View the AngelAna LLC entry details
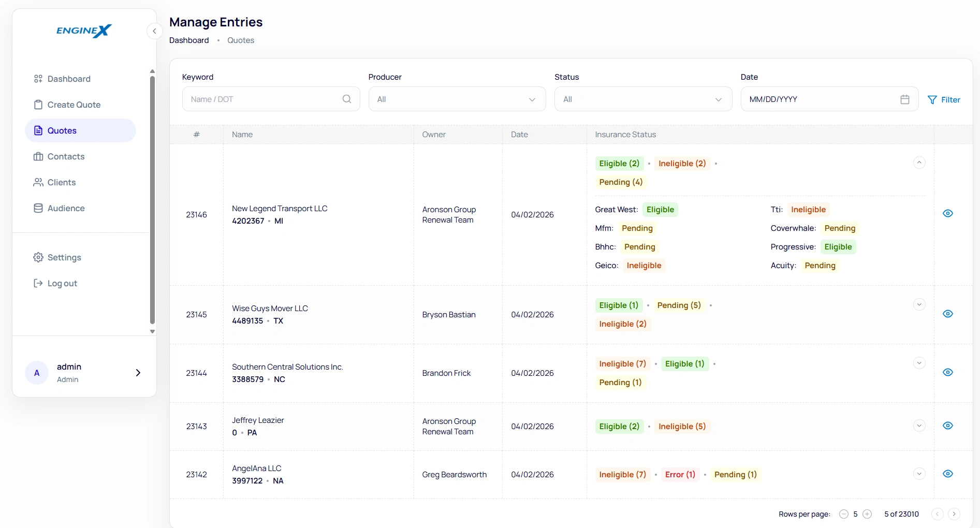The width and height of the screenshot is (980, 528). tap(947, 474)
